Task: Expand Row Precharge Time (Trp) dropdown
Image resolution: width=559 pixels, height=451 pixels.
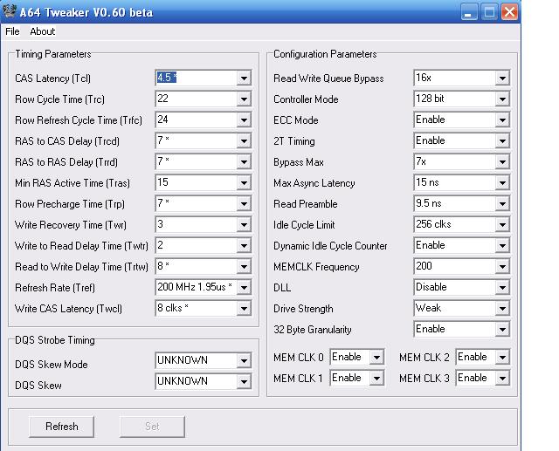Action: 244,204
